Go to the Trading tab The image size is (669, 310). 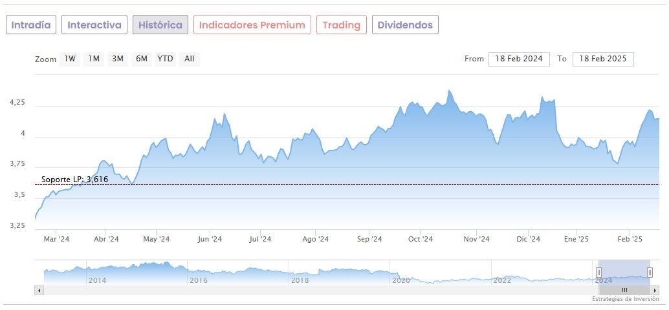pyautogui.click(x=341, y=25)
